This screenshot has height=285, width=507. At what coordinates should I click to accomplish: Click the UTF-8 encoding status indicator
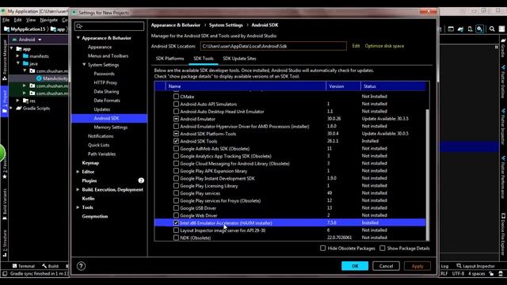(x=458, y=274)
